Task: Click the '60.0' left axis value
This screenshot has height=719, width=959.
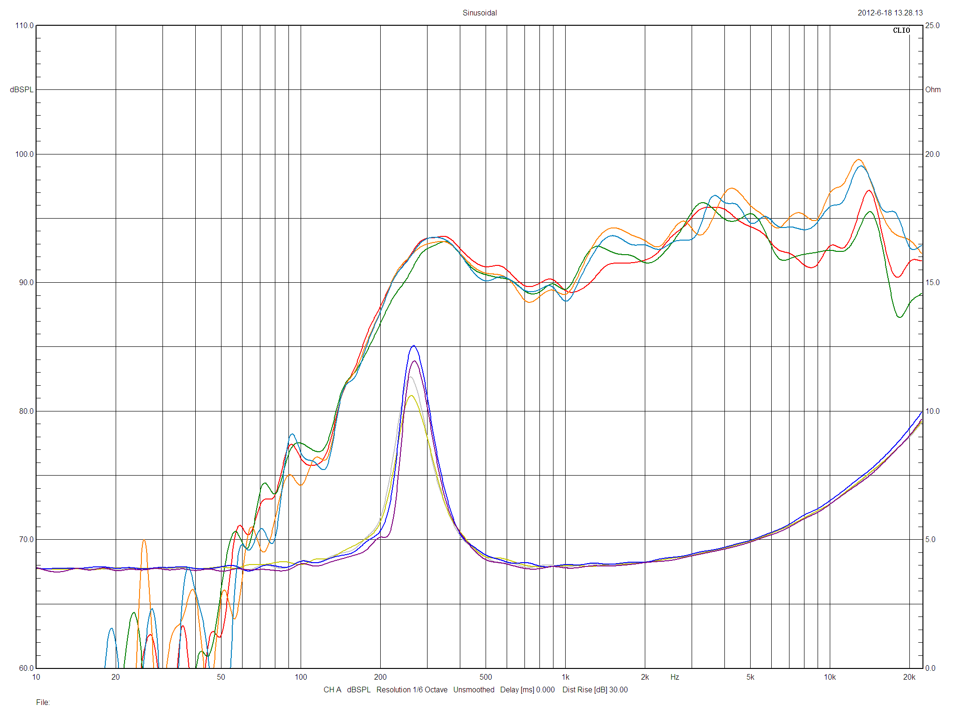Action: click(26, 668)
